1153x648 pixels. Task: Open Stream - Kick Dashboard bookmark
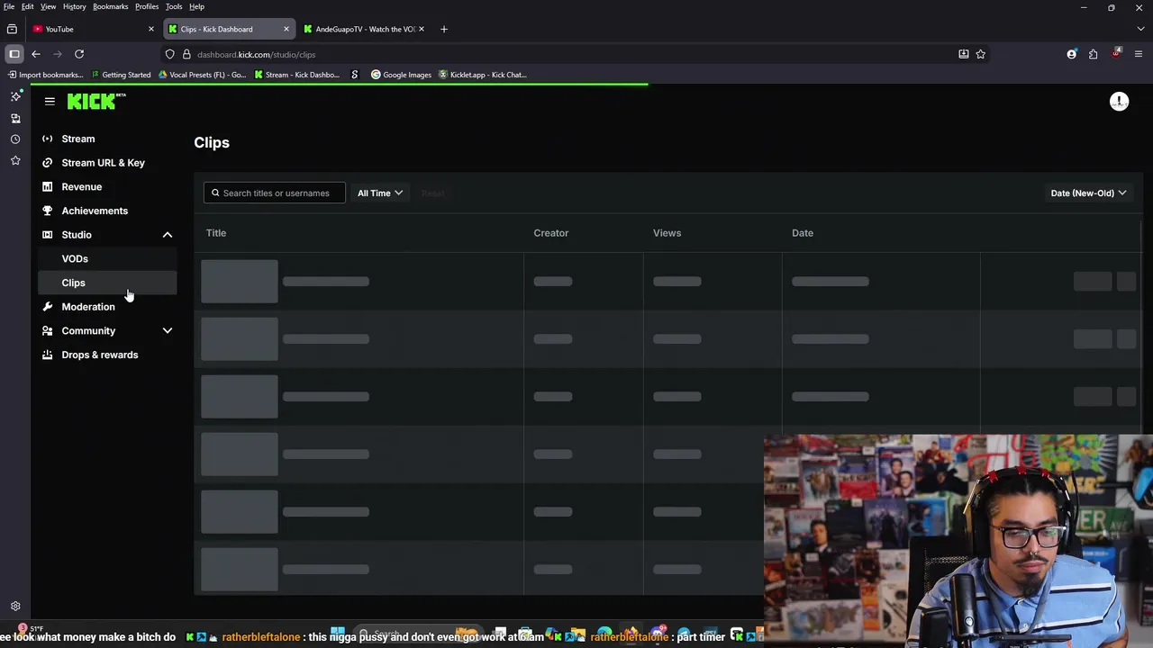coord(296,75)
